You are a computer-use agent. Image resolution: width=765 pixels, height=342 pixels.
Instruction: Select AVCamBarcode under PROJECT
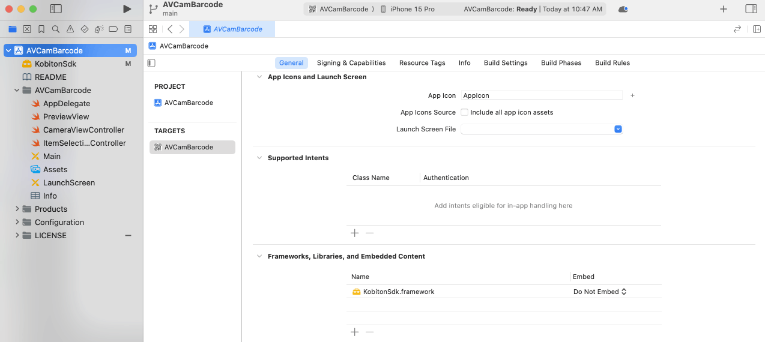pos(184,103)
